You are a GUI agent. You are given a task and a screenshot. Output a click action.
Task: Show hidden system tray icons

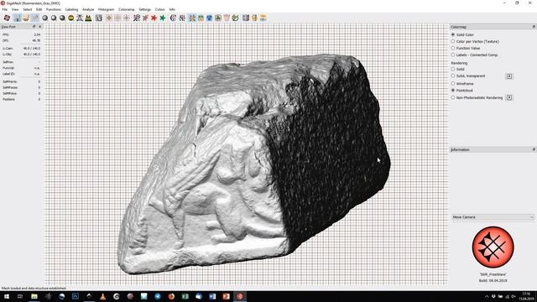tap(487, 296)
